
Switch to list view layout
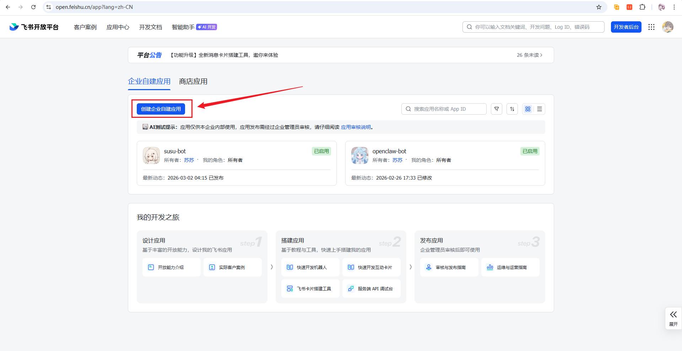click(539, 109)
